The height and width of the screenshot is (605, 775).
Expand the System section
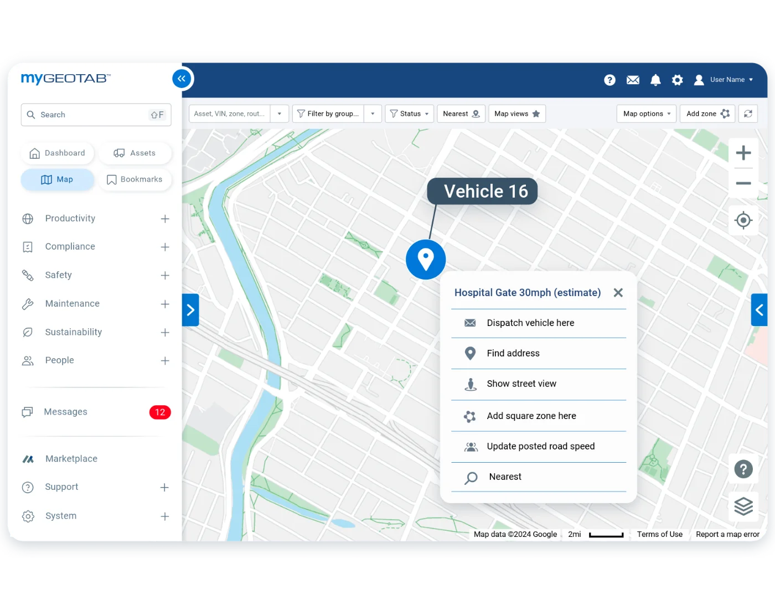pos(164,516)
